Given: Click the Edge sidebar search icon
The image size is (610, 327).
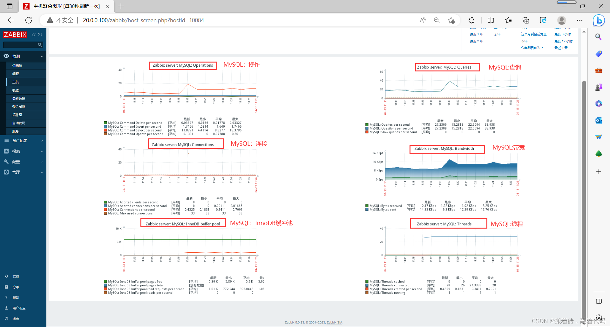Looking at the screenshot, I should point(599,37).
